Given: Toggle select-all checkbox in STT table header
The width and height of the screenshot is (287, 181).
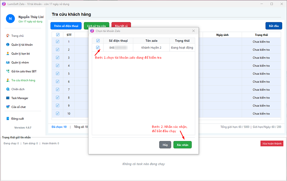Looking at the screenshot, I should [57, 35].
